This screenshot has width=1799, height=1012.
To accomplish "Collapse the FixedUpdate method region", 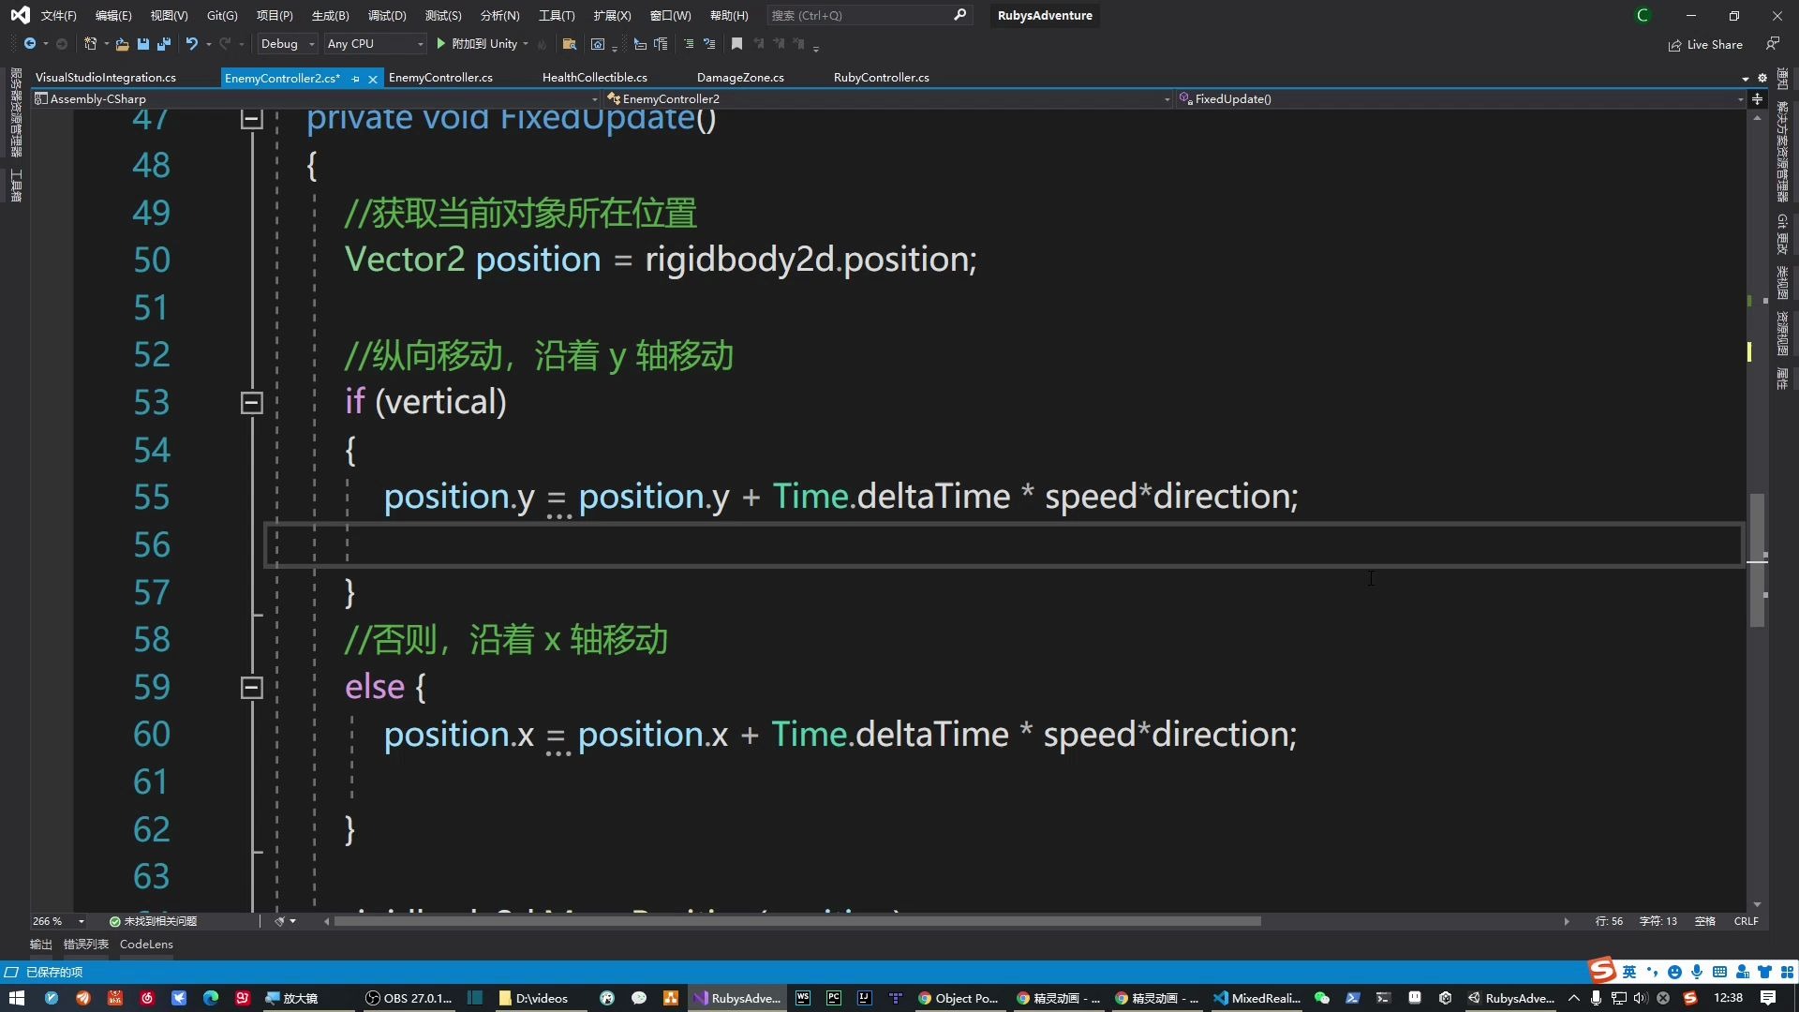I will coord(251,117).
